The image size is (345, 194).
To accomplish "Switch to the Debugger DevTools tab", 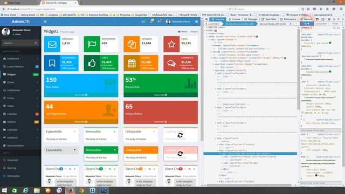I will 251,19.
